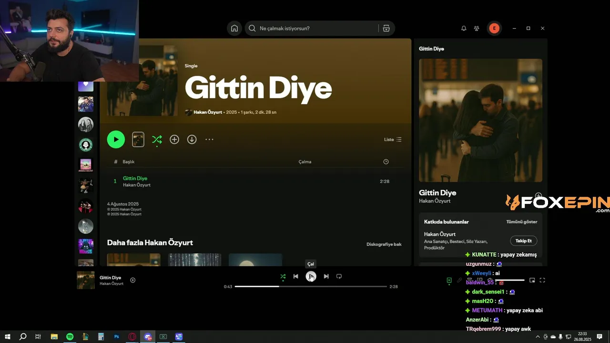Click the 'Başlık' column header
This screenshot has height=343, width=610.
tap(129, 161)
